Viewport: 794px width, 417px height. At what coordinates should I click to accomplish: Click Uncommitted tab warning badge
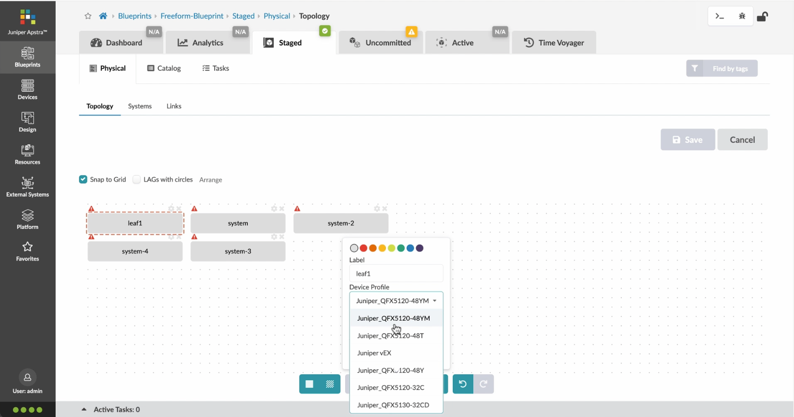pos(411,31)
